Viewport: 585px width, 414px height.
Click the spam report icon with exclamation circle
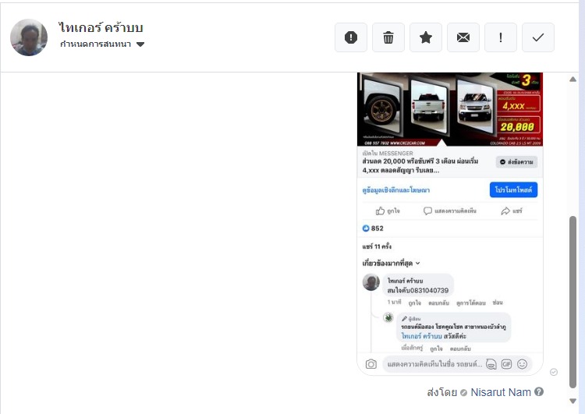[x=351, y=37]
